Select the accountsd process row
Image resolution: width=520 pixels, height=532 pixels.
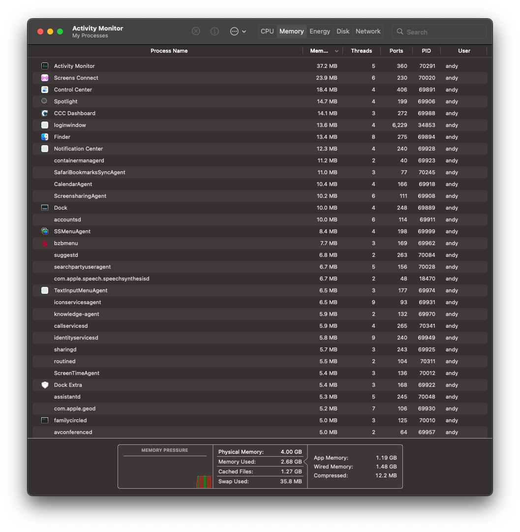click(260, 219)
